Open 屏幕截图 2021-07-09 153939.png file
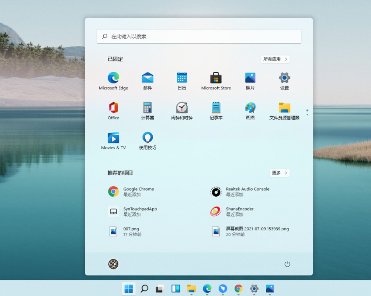Screen dimensions: 371x296 click(250, 231)
